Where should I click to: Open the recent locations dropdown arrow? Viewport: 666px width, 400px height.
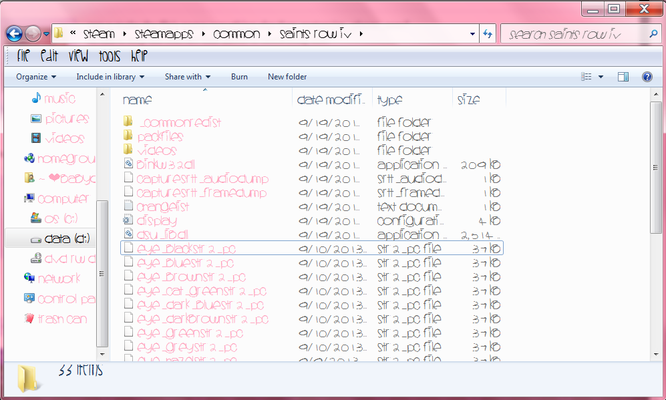click(46, 34)
